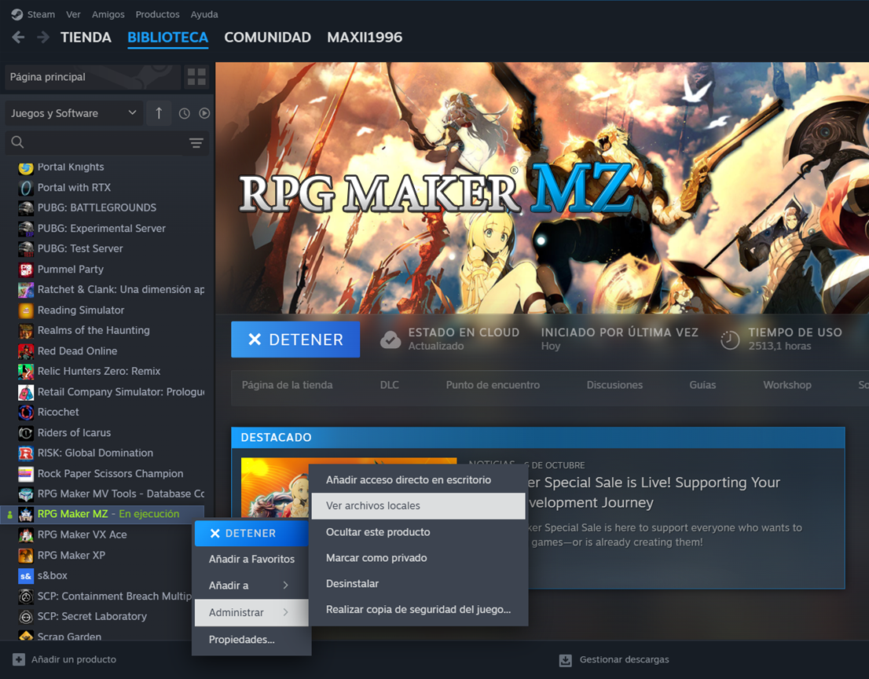
Task: Open the Productos menu
Action: coord(157,14)
